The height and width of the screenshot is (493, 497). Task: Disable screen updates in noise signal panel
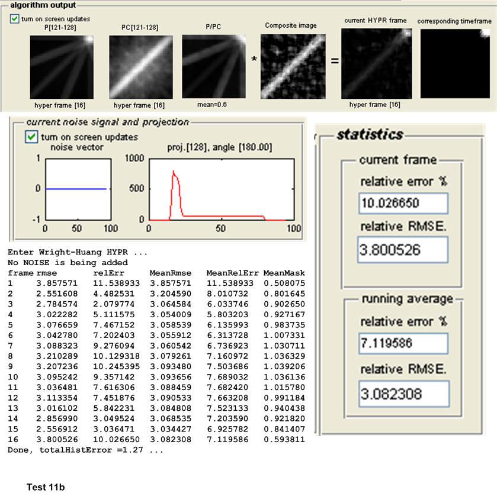click(x=31, y=137)
